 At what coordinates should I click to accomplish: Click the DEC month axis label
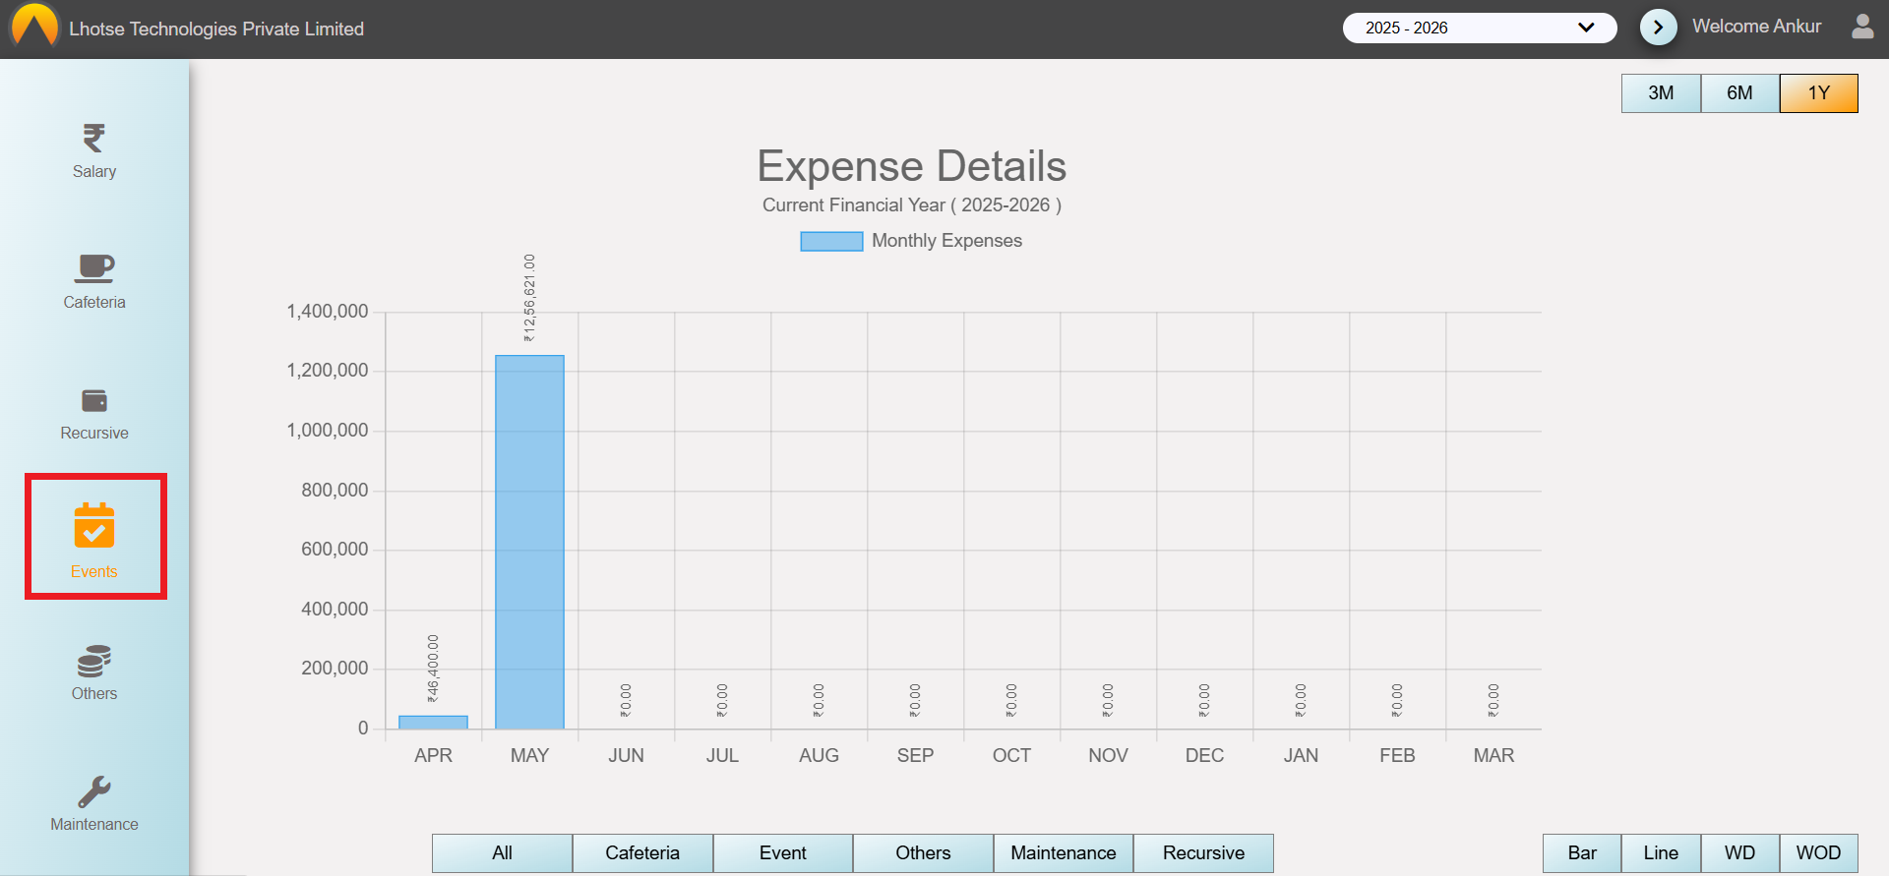tap(1204, 756)
